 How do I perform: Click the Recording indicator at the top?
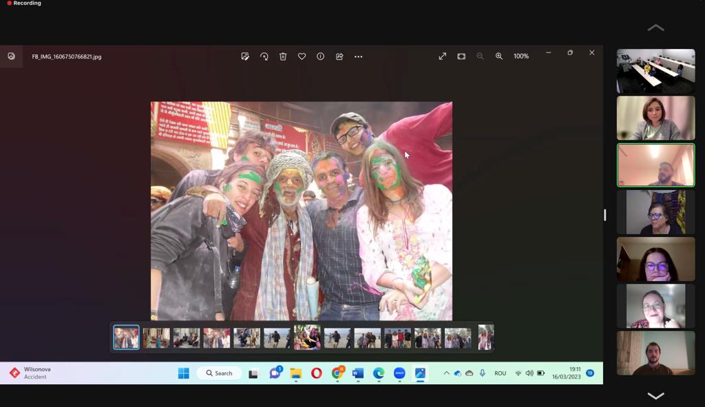(x=24, y=3)
